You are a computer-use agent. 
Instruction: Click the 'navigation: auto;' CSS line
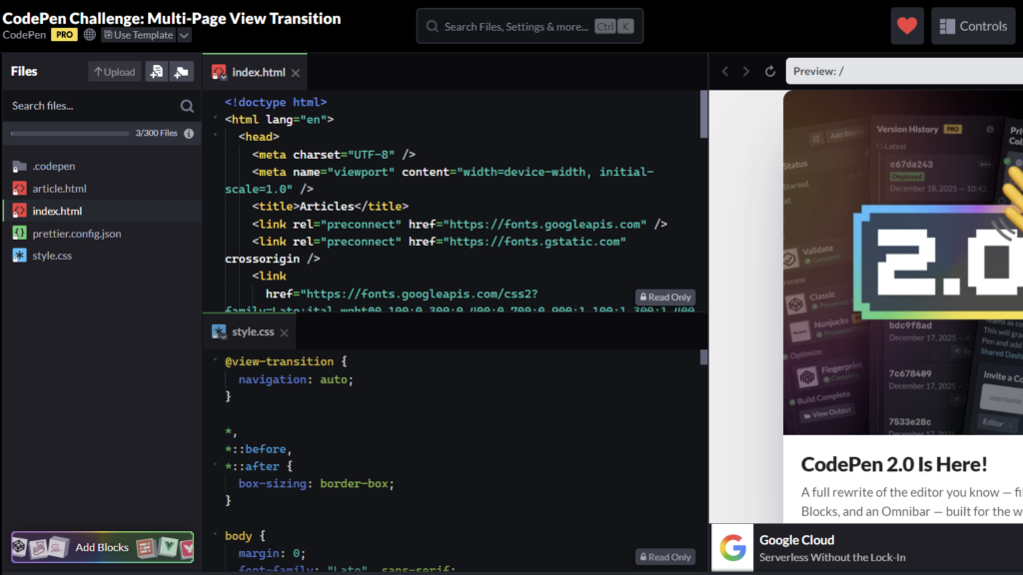[296, 379]
